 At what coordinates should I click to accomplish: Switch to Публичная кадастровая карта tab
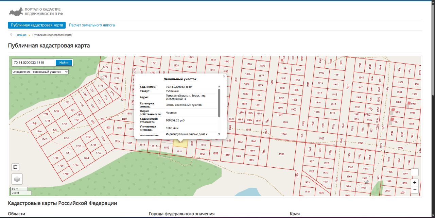tap(37, 25)
